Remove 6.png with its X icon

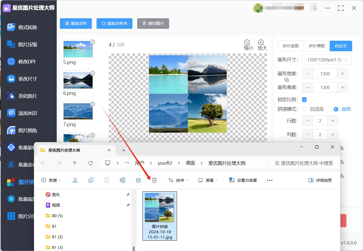[93, 73]
